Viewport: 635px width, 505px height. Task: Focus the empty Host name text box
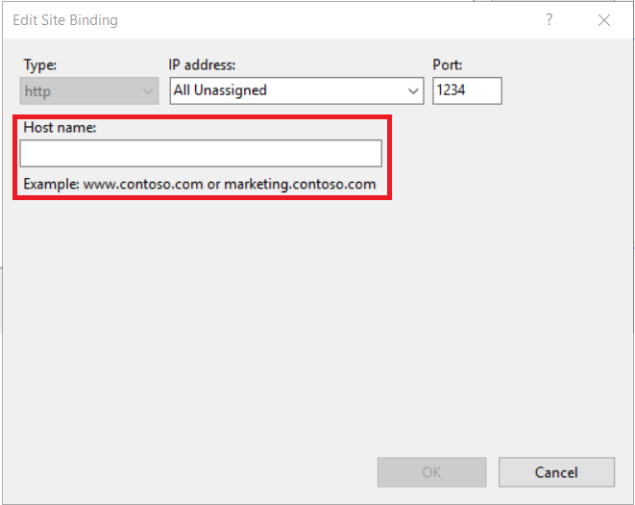(201, 154)
